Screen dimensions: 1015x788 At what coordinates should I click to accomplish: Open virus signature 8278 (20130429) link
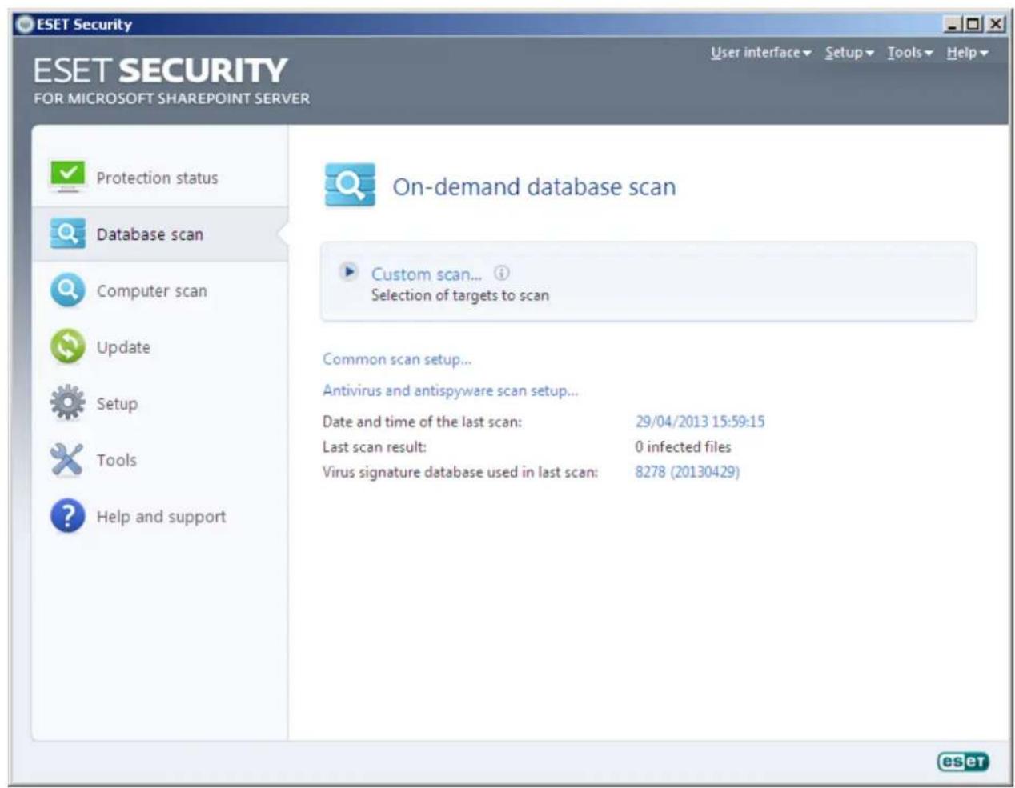(688, 471)
